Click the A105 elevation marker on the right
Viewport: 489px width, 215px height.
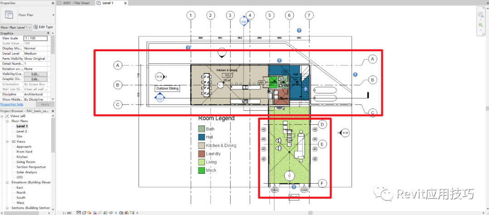[x=345, y=133]
